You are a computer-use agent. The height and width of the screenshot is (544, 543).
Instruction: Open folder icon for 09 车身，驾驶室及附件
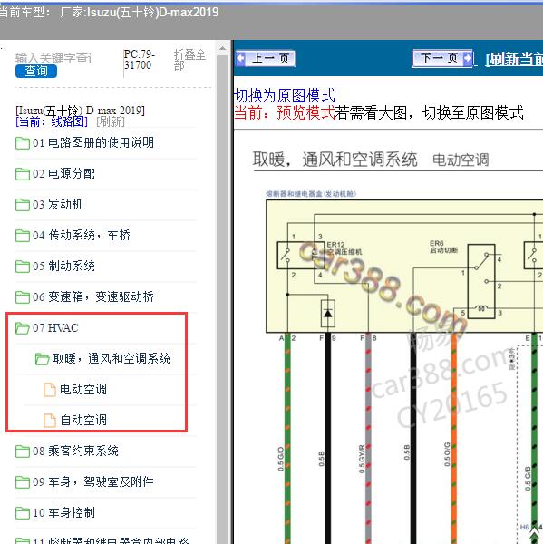tap(23, 482)
